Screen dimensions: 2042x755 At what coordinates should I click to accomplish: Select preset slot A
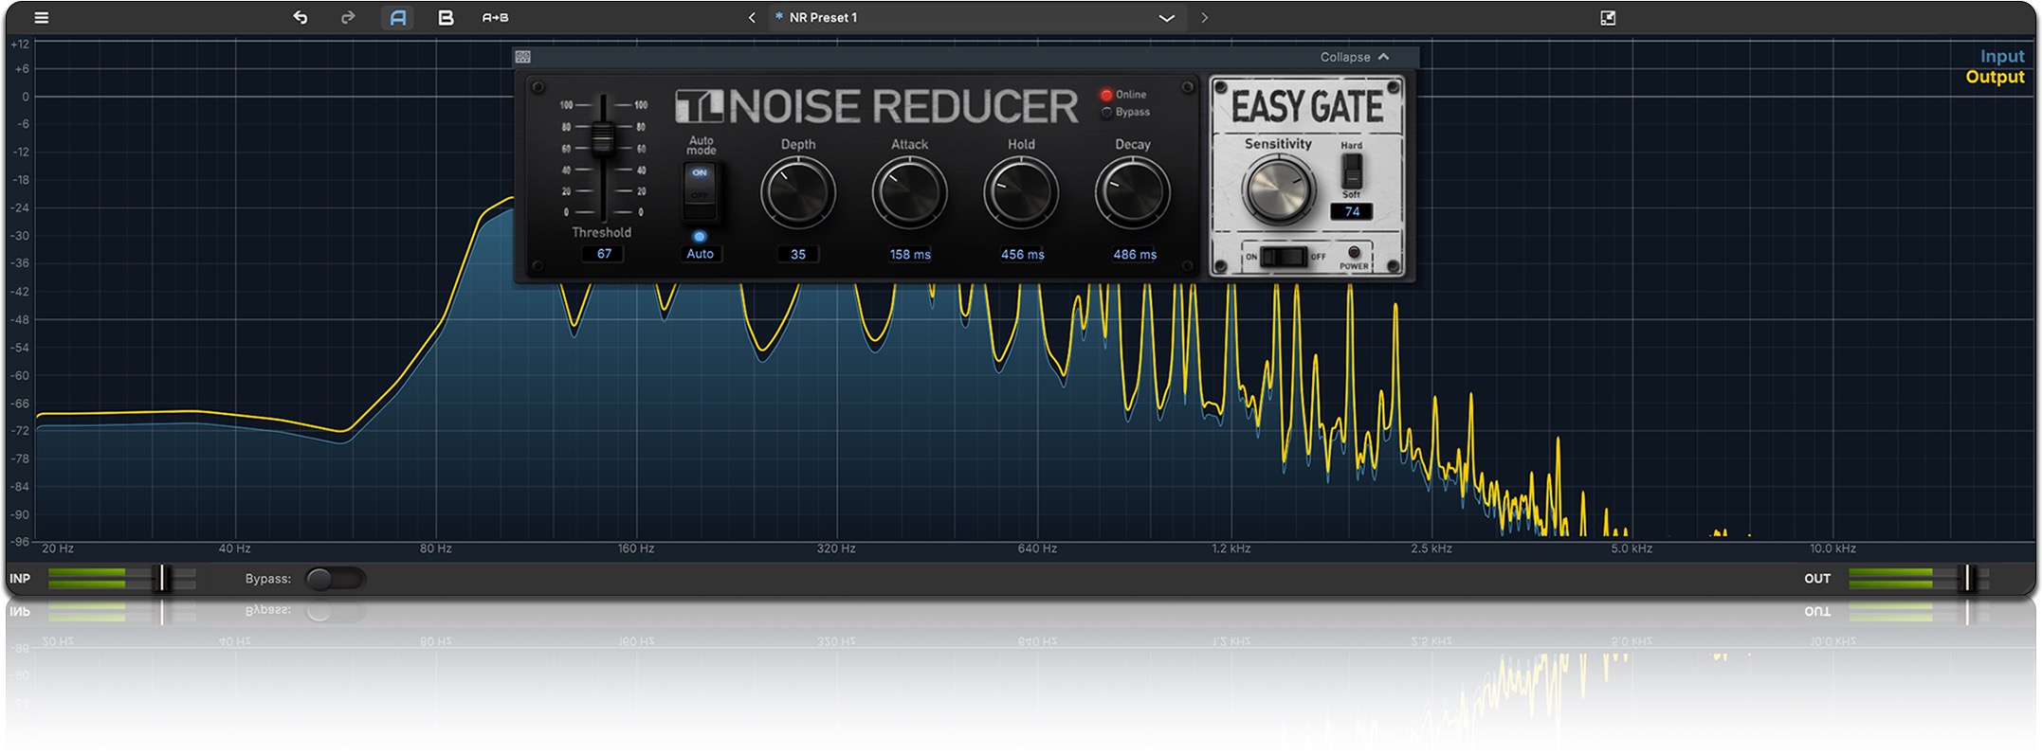click(398, 17)
